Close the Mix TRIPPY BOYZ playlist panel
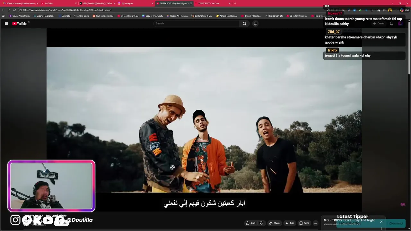This screenshot has height=231, width=411. click(x=381, y=222)
